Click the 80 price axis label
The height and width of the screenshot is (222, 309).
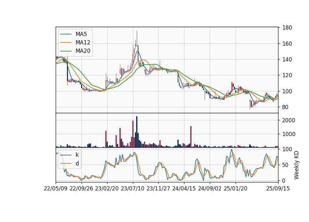coord(285,107)
